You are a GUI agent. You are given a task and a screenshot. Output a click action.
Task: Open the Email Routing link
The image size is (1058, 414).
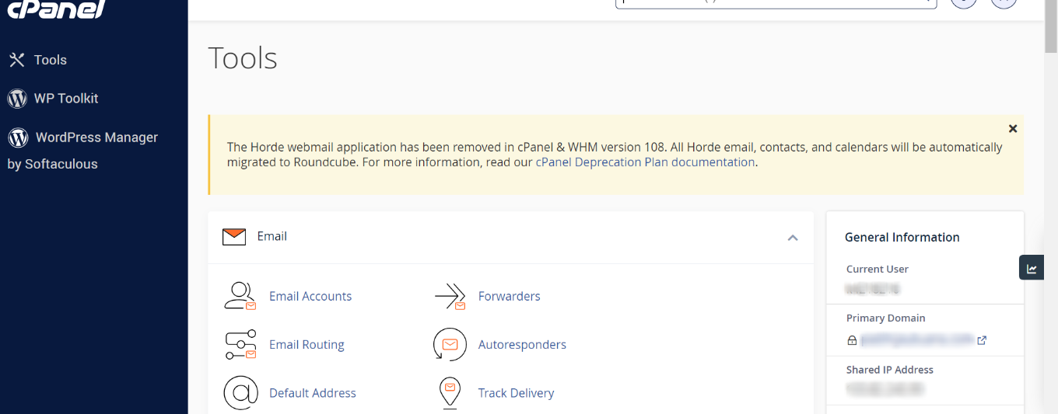(307, 345)
